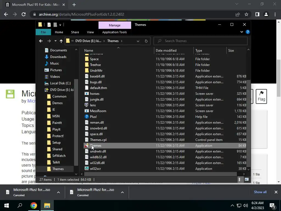Close the Chrome downloads bar

(276, 192)
